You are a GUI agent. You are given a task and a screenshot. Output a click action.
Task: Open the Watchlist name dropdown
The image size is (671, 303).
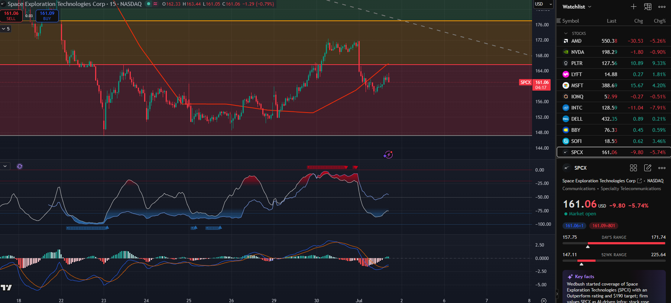pyautogui.click(x=577, y=7)
